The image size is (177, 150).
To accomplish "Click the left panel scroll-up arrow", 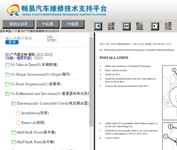I will pos(91,35).
